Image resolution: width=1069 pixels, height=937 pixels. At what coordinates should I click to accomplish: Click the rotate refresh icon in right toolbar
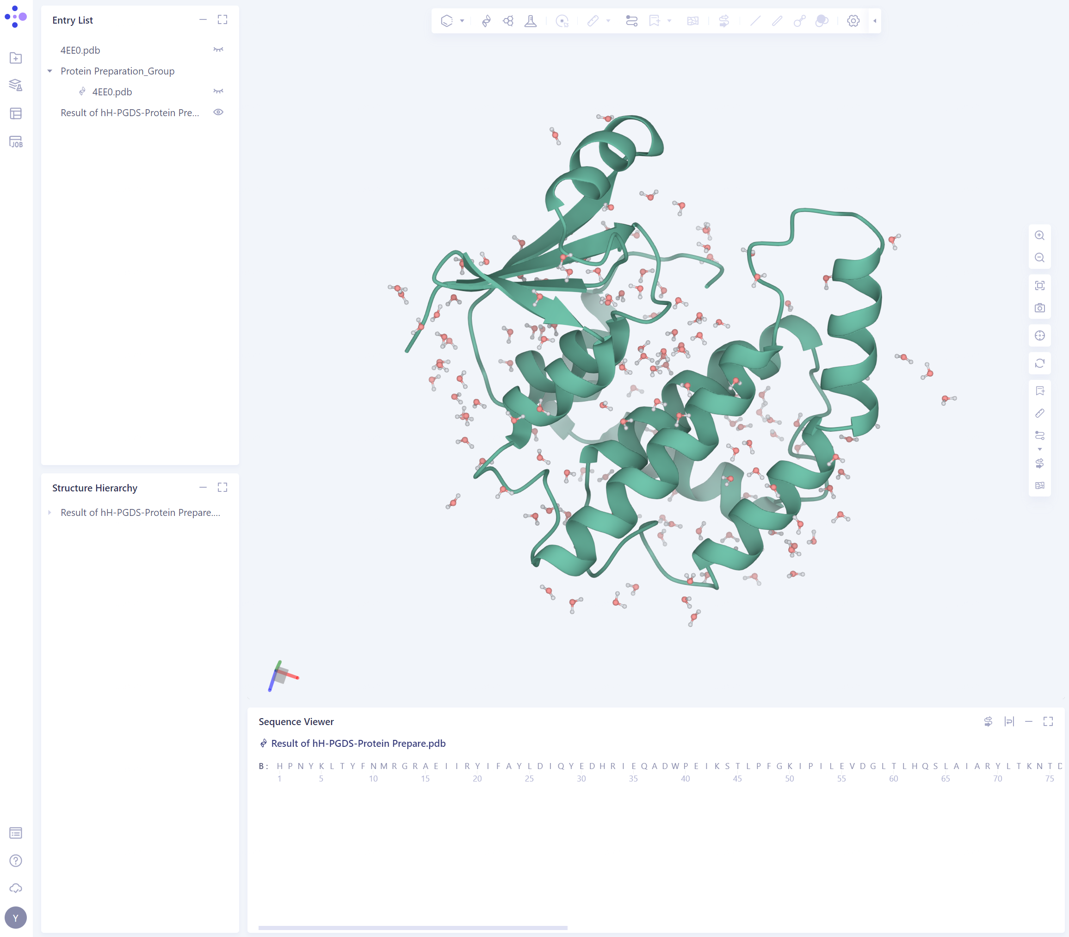1039,363
